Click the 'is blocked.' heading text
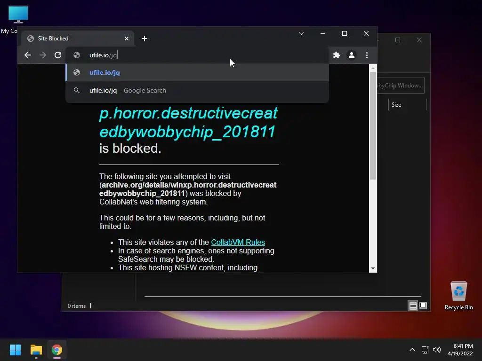Screen dimensions: 482x361 tap(130, 149)
